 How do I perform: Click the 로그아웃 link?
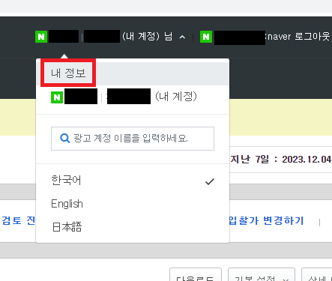point(313,37)
